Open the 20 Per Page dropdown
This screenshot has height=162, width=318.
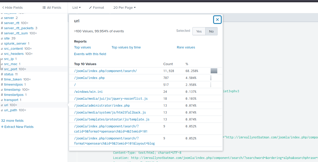(x=125, y=8)
